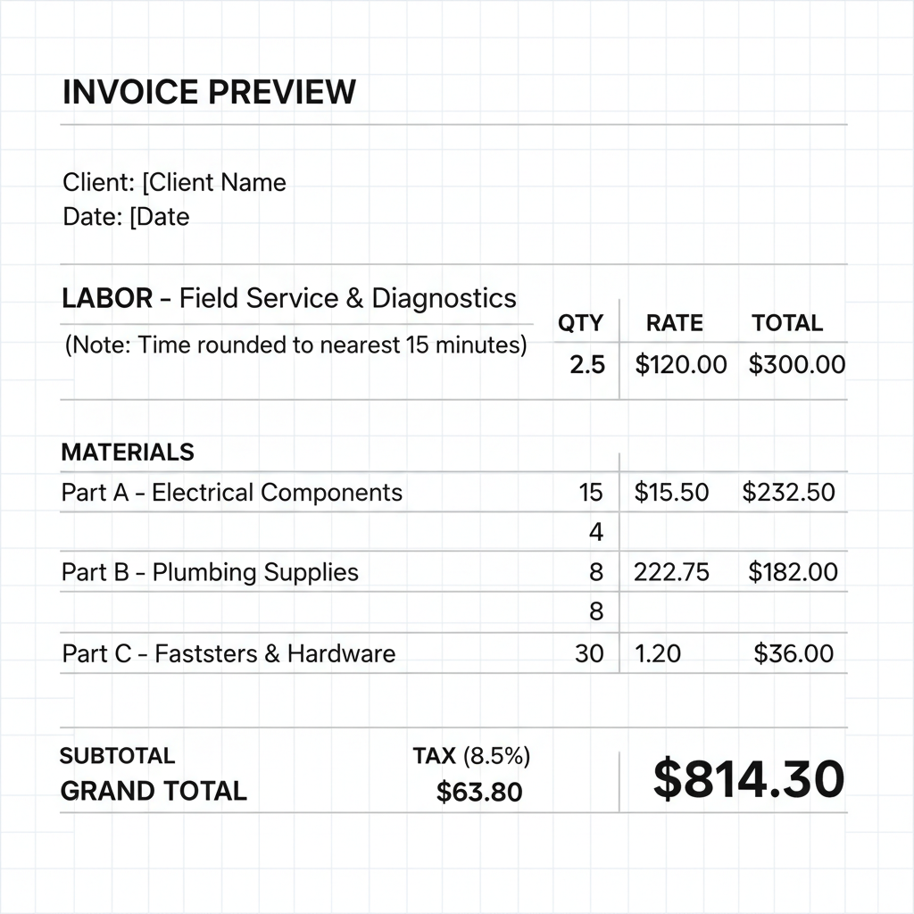Click the $814.30 grand total amount

pyautogui.click(x=748, y=778)
